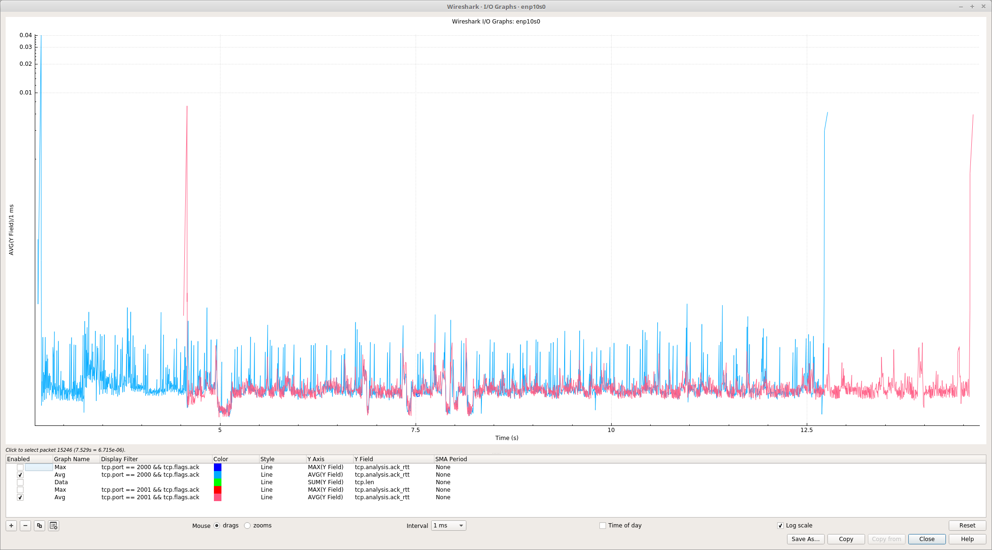
Task: Enable the Time of day checkbox
Action: pyautogui.click(x=603, y=526)
